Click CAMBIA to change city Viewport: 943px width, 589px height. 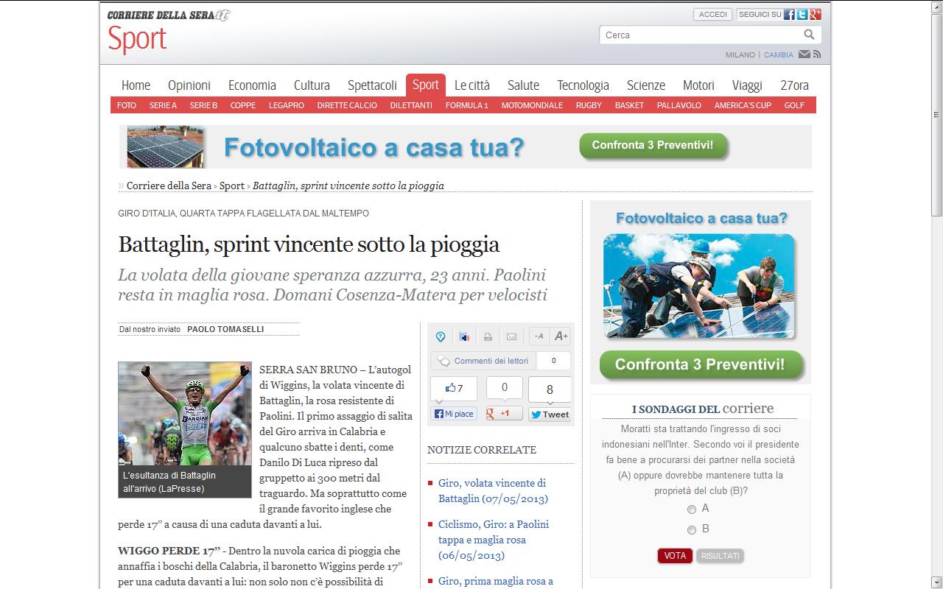[778, 54]
